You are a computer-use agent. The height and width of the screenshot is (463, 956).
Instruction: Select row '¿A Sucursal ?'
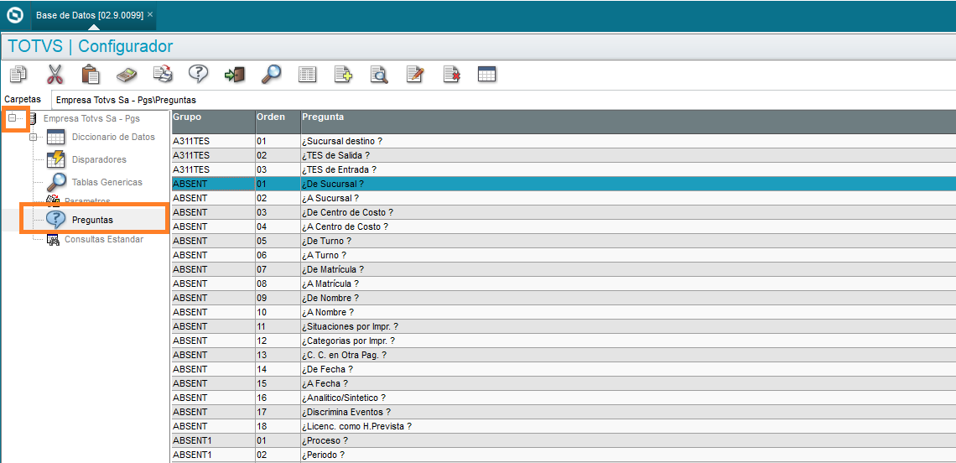(564, 198)
